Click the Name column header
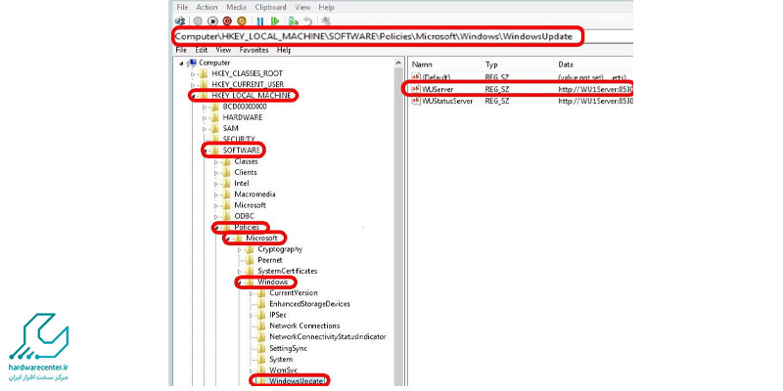This screenshot has height=391, width=783. [422, 65]
